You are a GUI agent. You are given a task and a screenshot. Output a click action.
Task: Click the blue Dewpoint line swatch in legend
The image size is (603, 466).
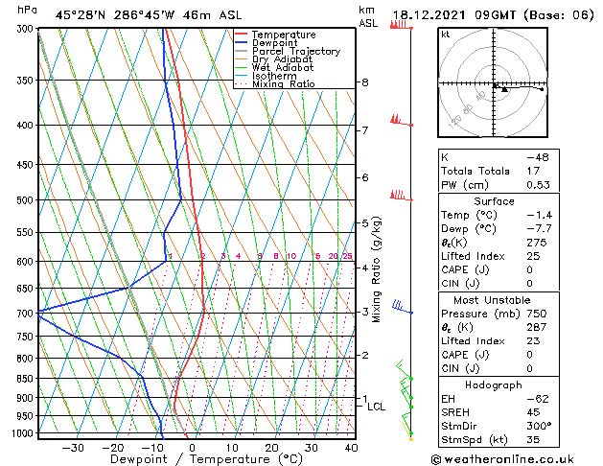(x=242, y=42)
